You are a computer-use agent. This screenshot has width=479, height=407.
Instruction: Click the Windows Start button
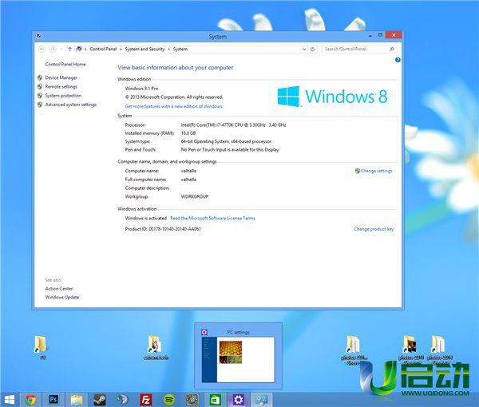(x=10, y=399)
